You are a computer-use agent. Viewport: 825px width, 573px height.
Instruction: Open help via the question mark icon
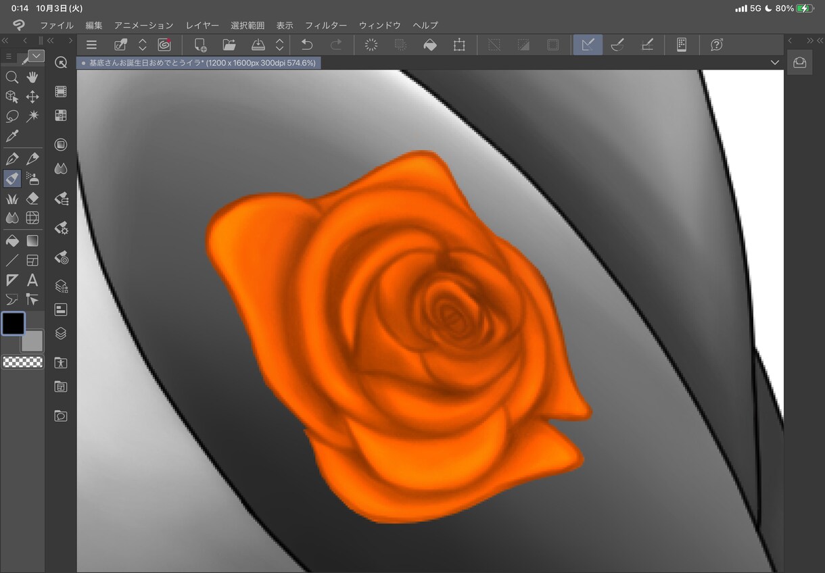click(717, 45)
